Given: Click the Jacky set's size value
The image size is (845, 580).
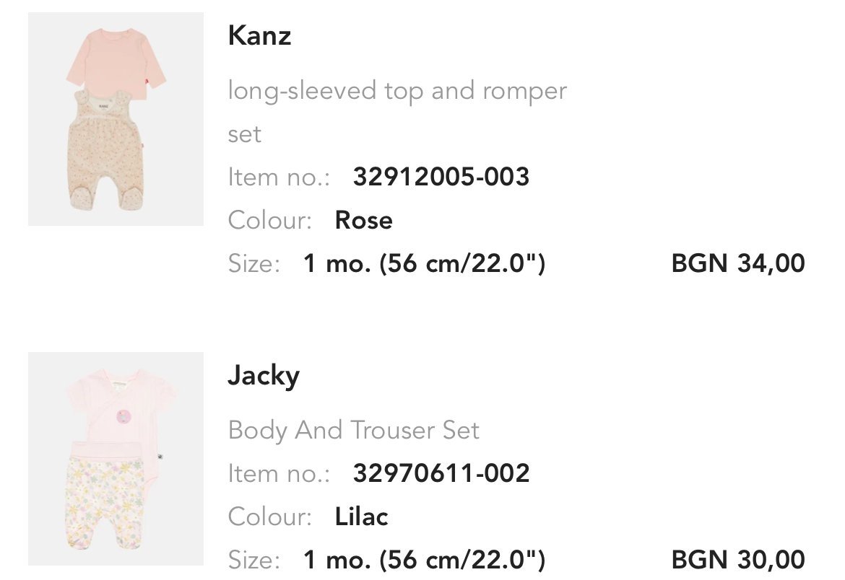Looking at the screenshot, I should pyautogui.click(x=424, y=559).
